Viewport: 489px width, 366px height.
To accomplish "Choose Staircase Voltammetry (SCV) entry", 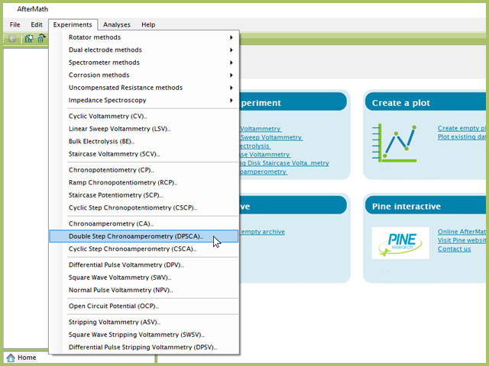I will [144, 154].
